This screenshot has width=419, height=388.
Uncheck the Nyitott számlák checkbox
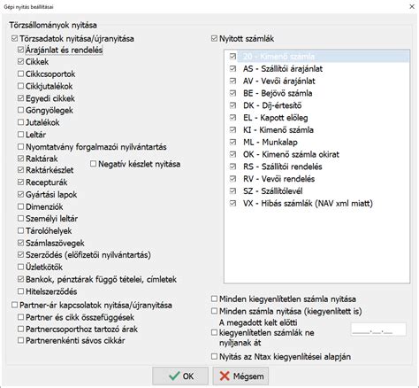pyautogui.click(x=214, y=39)
